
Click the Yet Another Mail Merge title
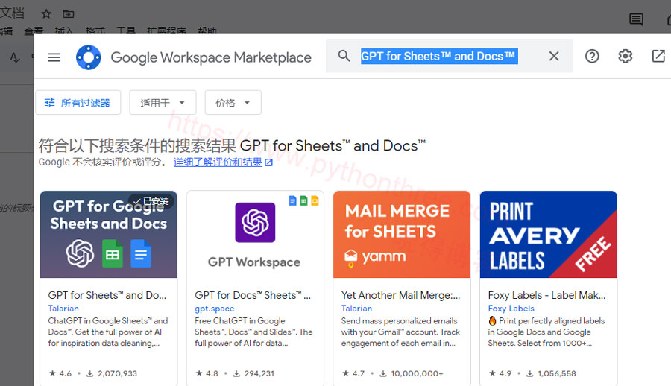point(400,295)
